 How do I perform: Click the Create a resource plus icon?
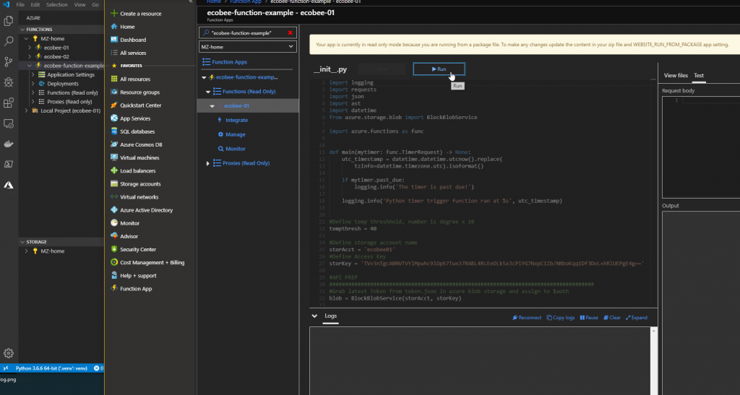(x=113, y=13)
